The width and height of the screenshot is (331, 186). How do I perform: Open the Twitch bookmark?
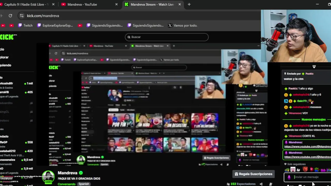pyautogui.click(x=25, y=25)
